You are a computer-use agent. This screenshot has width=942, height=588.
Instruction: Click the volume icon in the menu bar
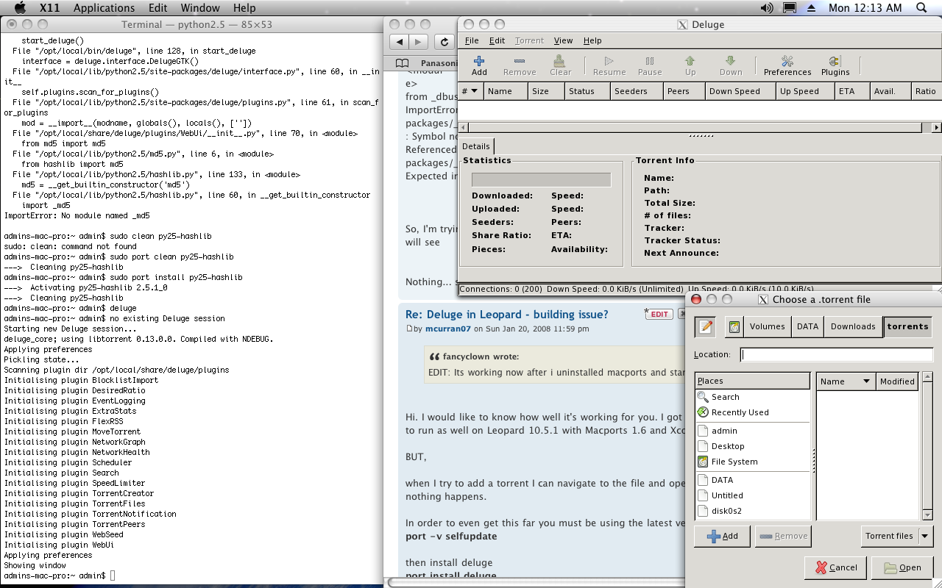coord(767,8)
